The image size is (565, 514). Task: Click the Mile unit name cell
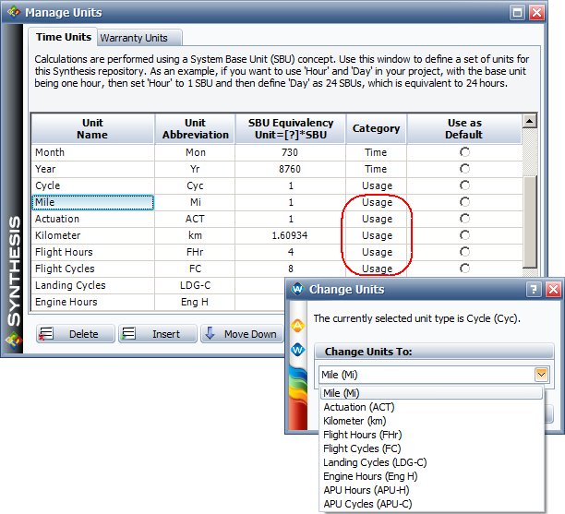click(91, 202)
